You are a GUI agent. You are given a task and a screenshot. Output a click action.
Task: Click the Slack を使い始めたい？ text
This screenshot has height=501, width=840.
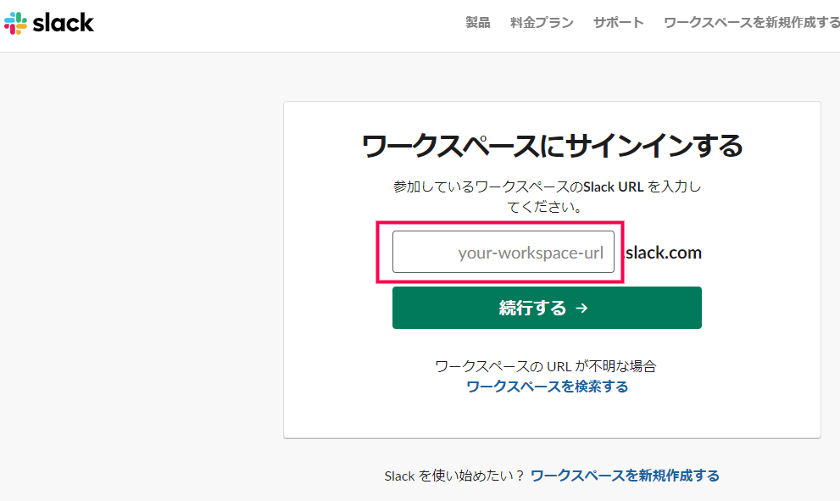455,476
